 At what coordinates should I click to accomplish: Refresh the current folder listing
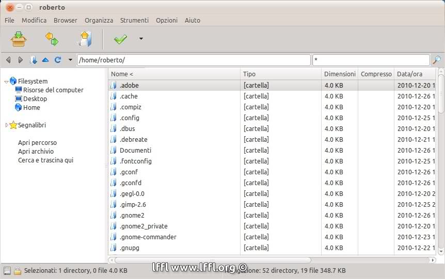click(x=58, y=60)
